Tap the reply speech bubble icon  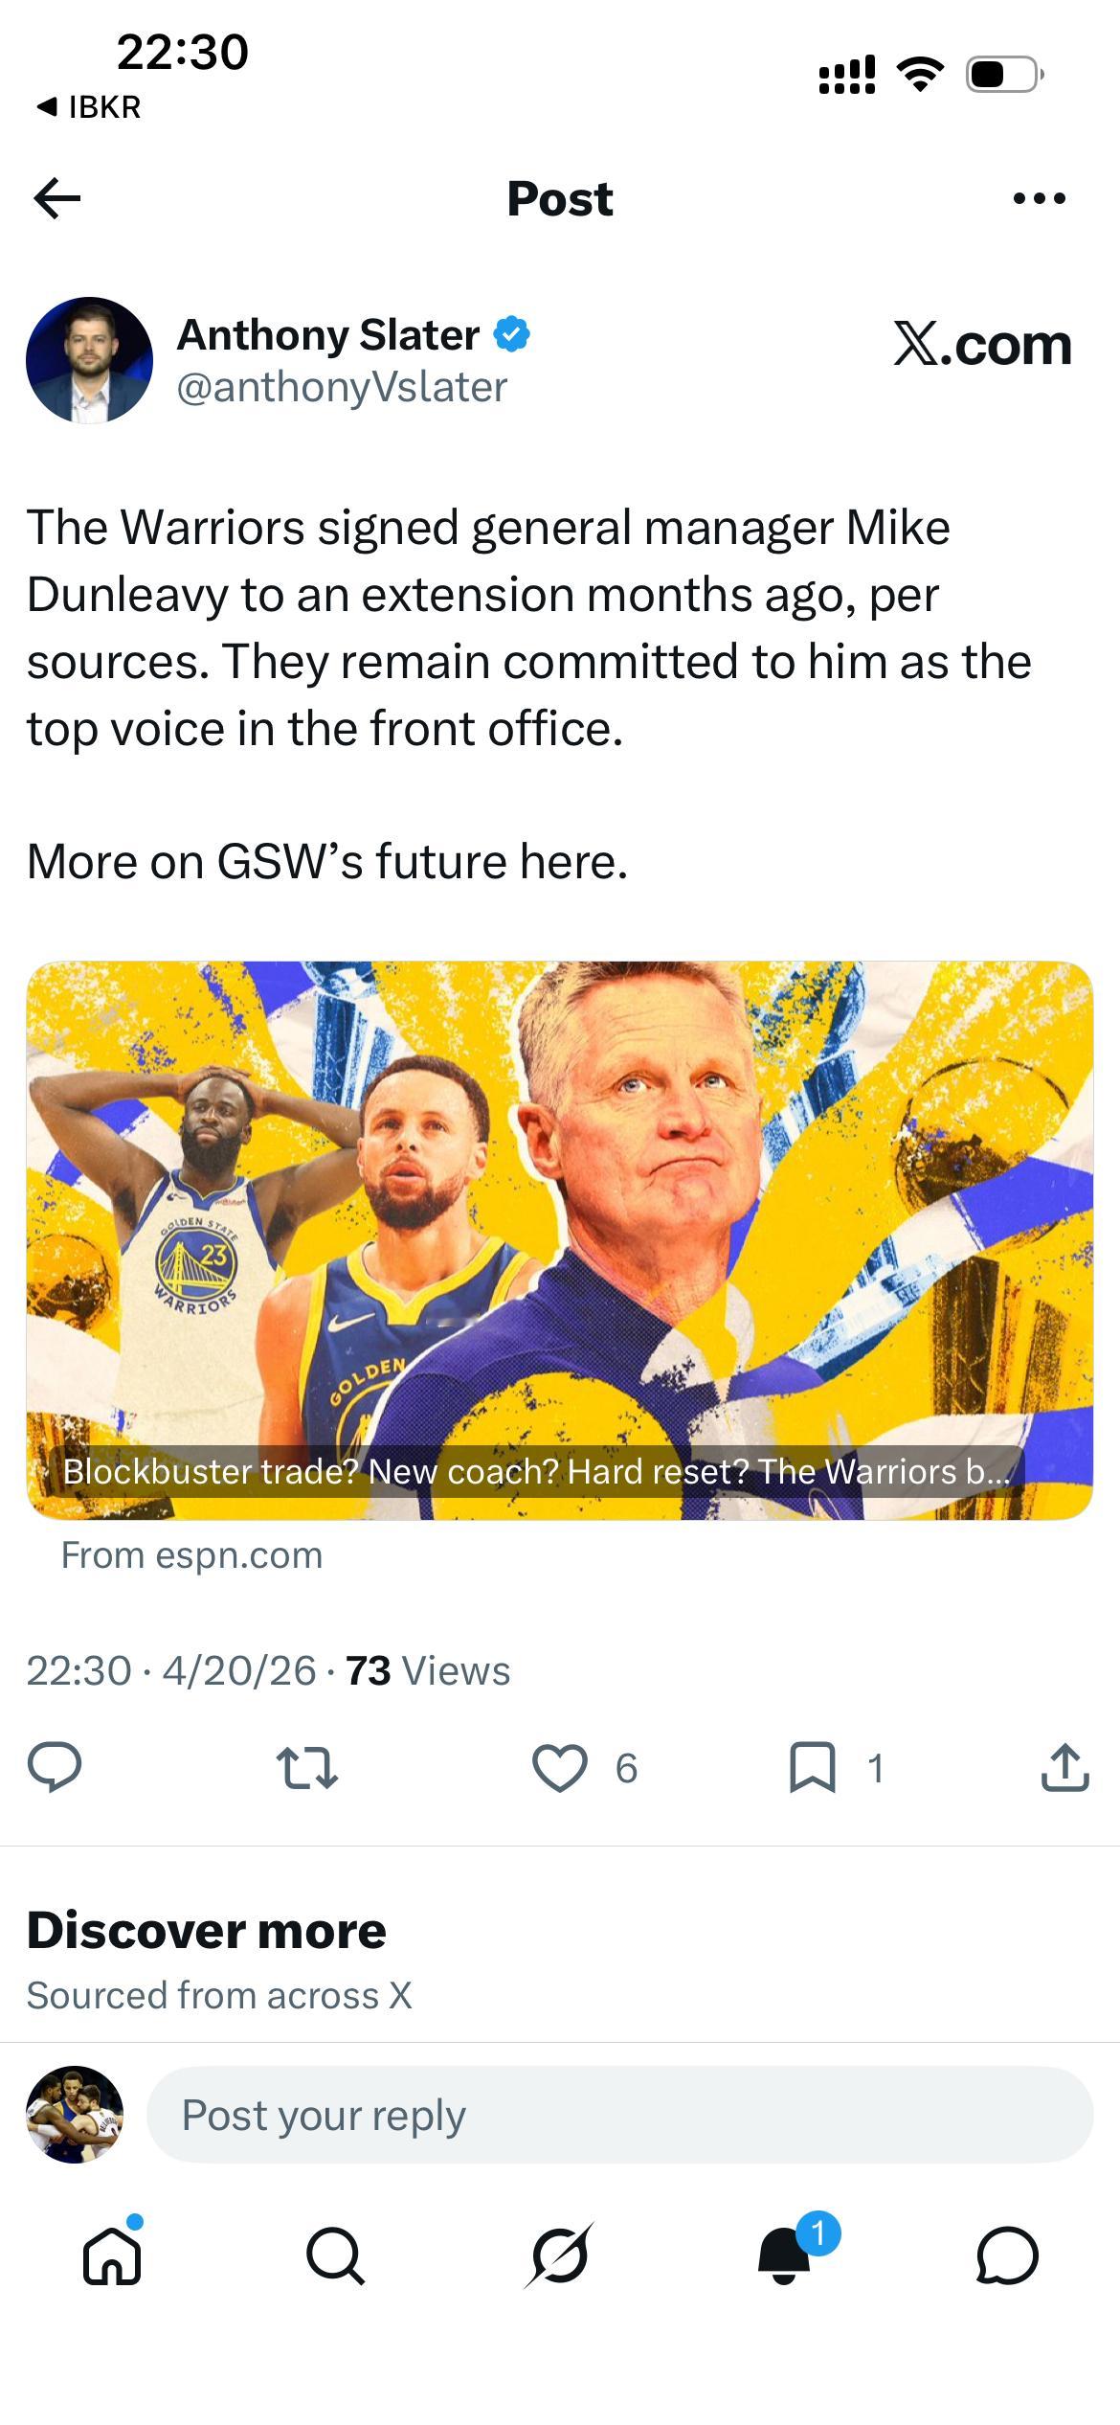click(x=55, y=1767)
